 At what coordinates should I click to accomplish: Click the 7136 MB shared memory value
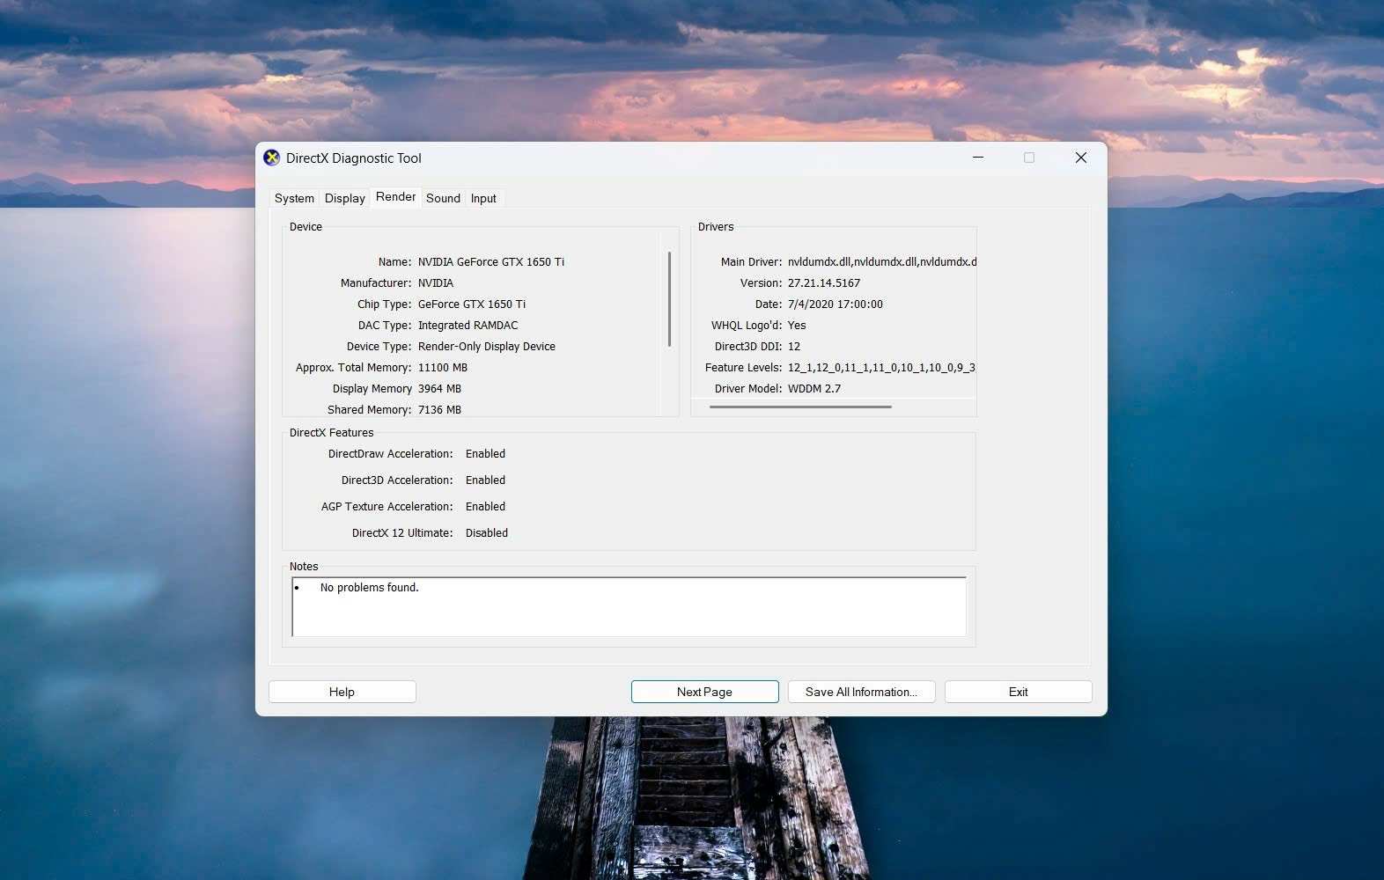click(x=440, y=410)
